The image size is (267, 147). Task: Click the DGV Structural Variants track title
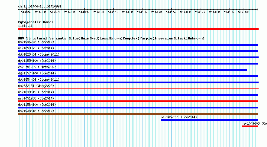tap(111, 38)
